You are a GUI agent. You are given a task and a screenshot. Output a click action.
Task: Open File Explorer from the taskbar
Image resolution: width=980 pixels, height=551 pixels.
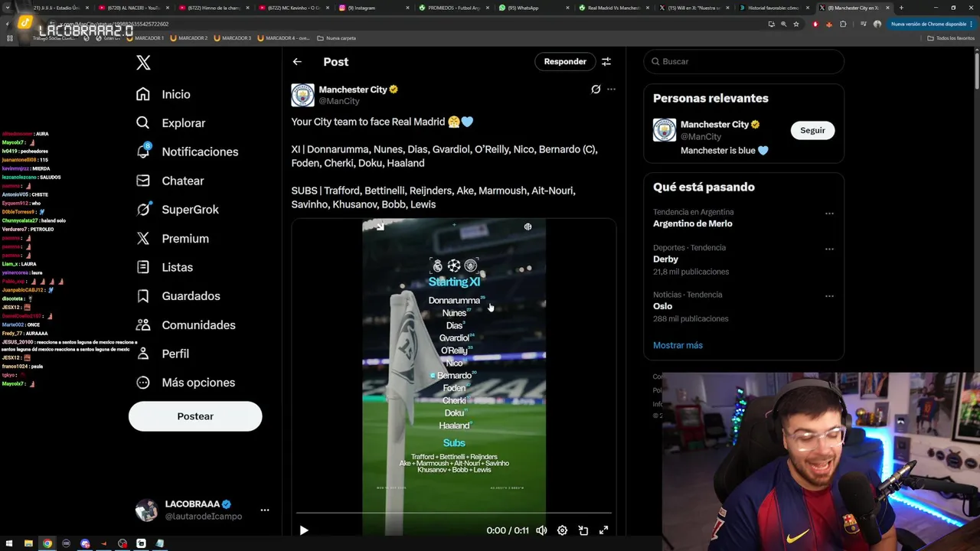pyautogui.click(x=28, y=543)
